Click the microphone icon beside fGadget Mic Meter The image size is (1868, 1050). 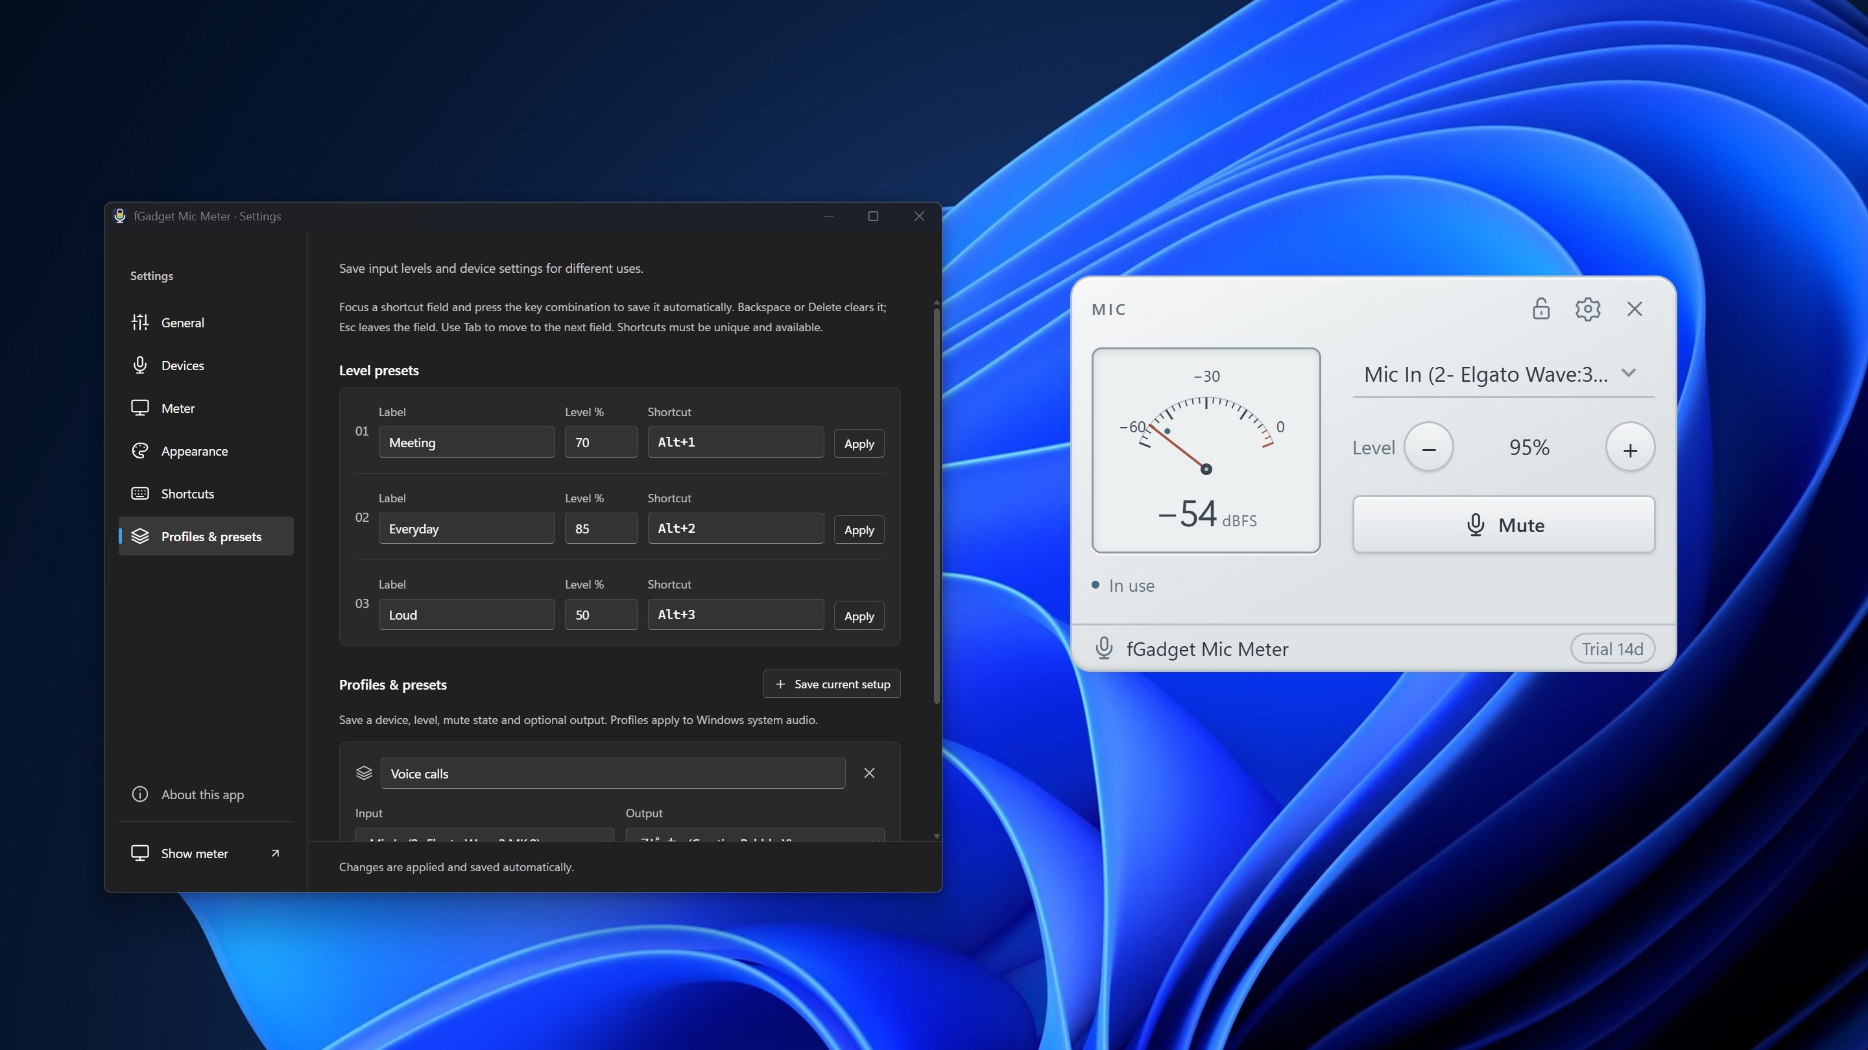1104,648
